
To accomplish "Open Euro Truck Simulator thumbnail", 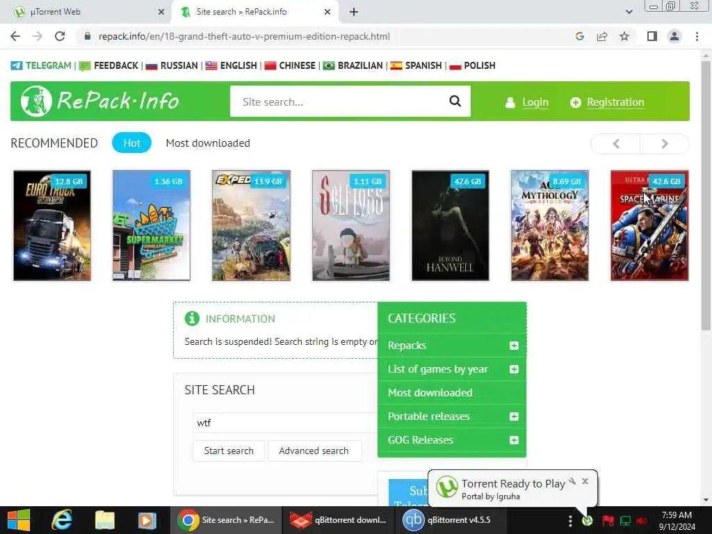I will pos(51,226).
